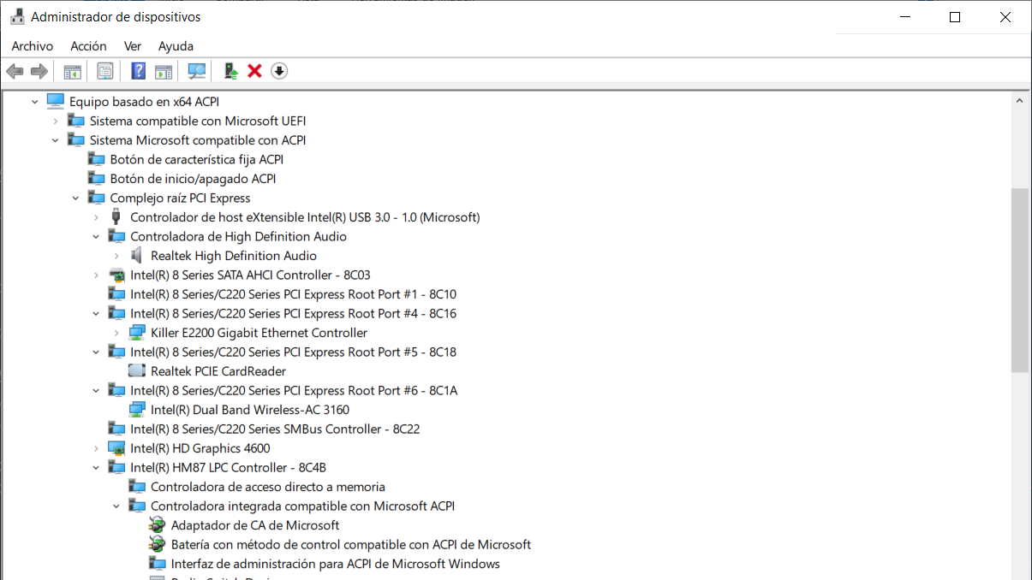Screen dimensions: 1032x580
Task: Select Interfaz de administración para ACPI de Microsoft Windows
Action: 336,564
